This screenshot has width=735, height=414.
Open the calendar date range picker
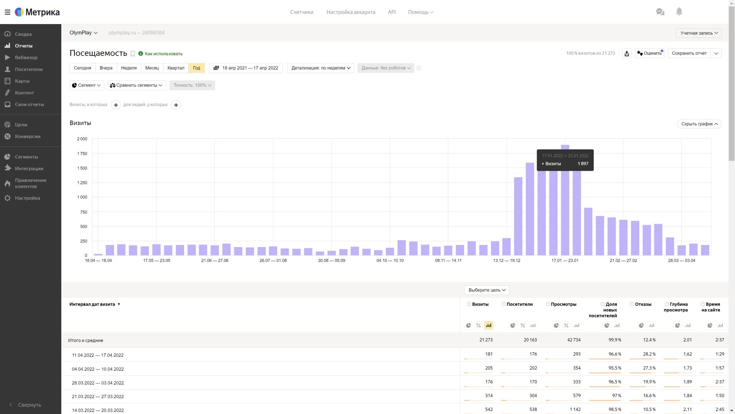point(246,68)
